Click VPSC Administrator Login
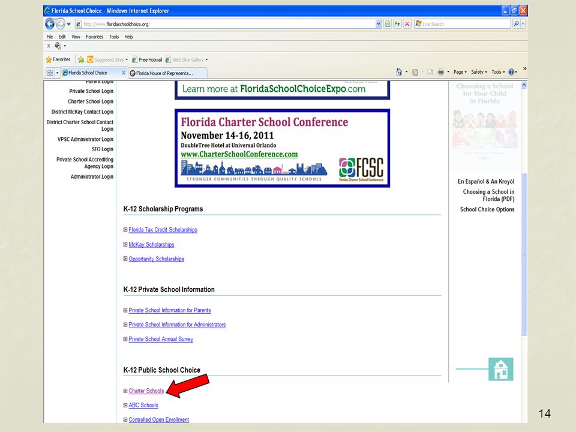 point(85,139)
